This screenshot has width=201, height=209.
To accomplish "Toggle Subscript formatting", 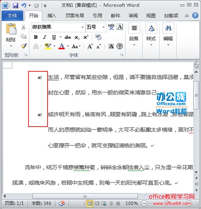I will tap(77, 38).
